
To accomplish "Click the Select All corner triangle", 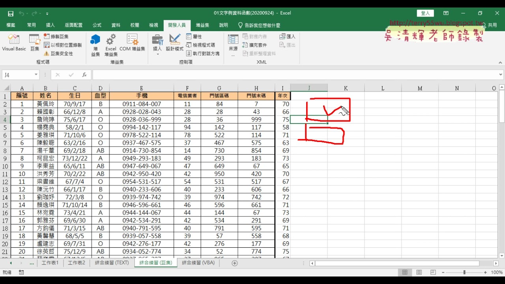I will point(5,88).
